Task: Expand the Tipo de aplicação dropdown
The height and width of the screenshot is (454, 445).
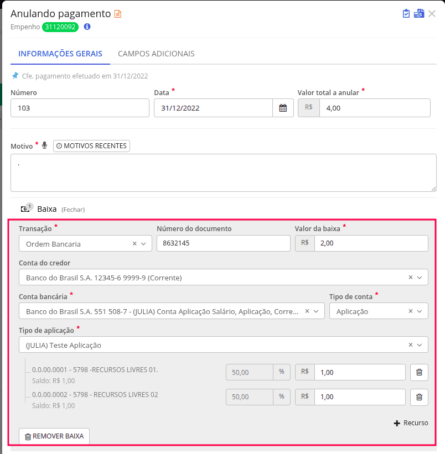Action: point(420,345)
